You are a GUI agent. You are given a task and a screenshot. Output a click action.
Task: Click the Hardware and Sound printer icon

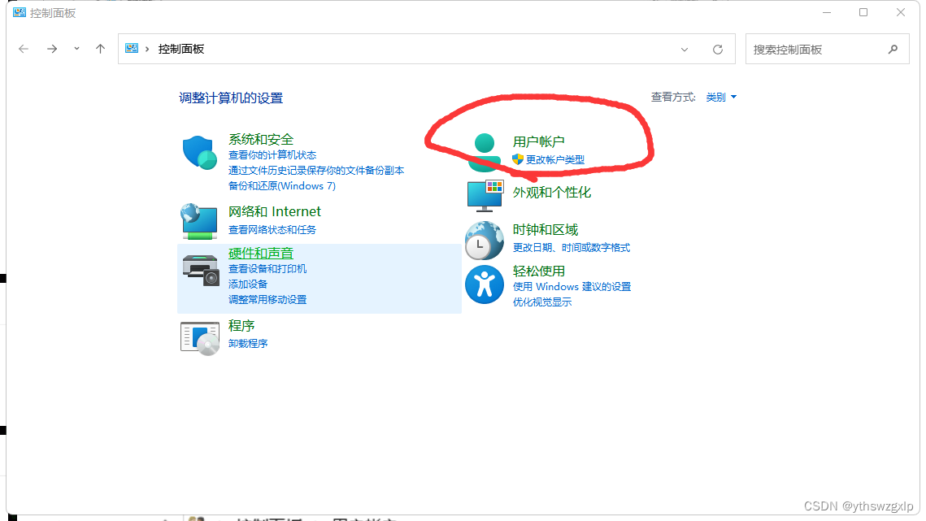pyautogui.click(x=201, y=271)
